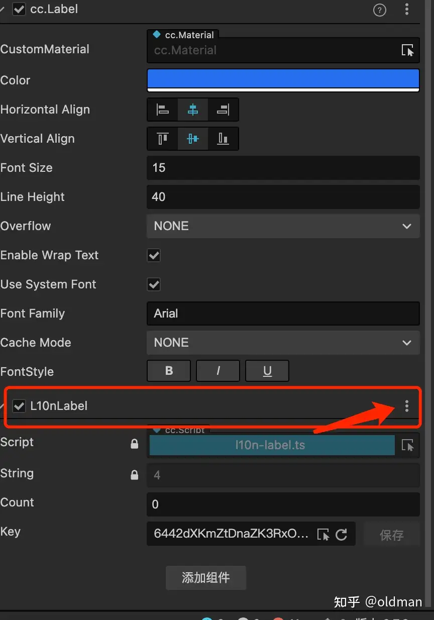Click the Script asset picker icon
434x620 pixels.
(x=407, y=446)
